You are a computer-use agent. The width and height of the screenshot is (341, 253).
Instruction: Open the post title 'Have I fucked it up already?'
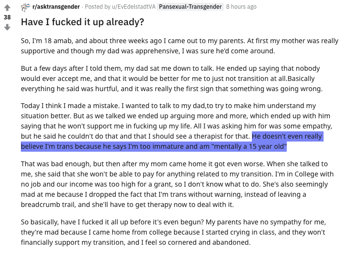(x=82, y=22)
